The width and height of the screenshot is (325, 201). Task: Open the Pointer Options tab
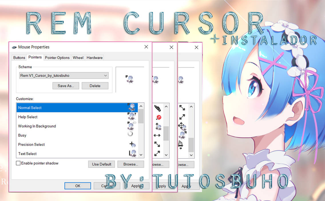point(57,57)
